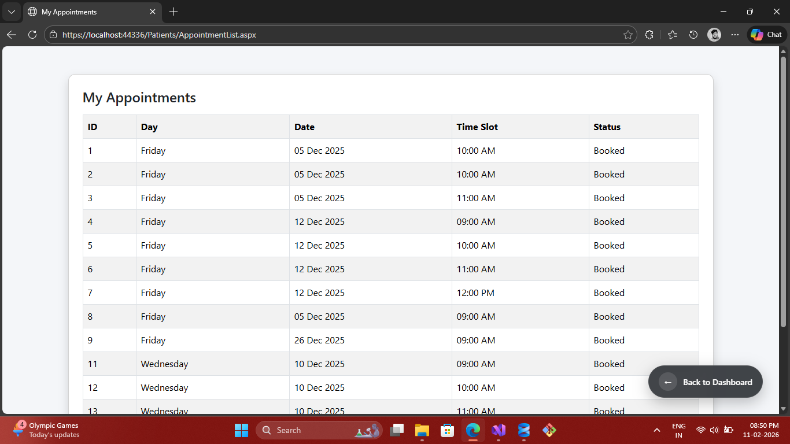
Task: Open the user profile avatar
Action: pyautogui.click(x=714, y=35)
